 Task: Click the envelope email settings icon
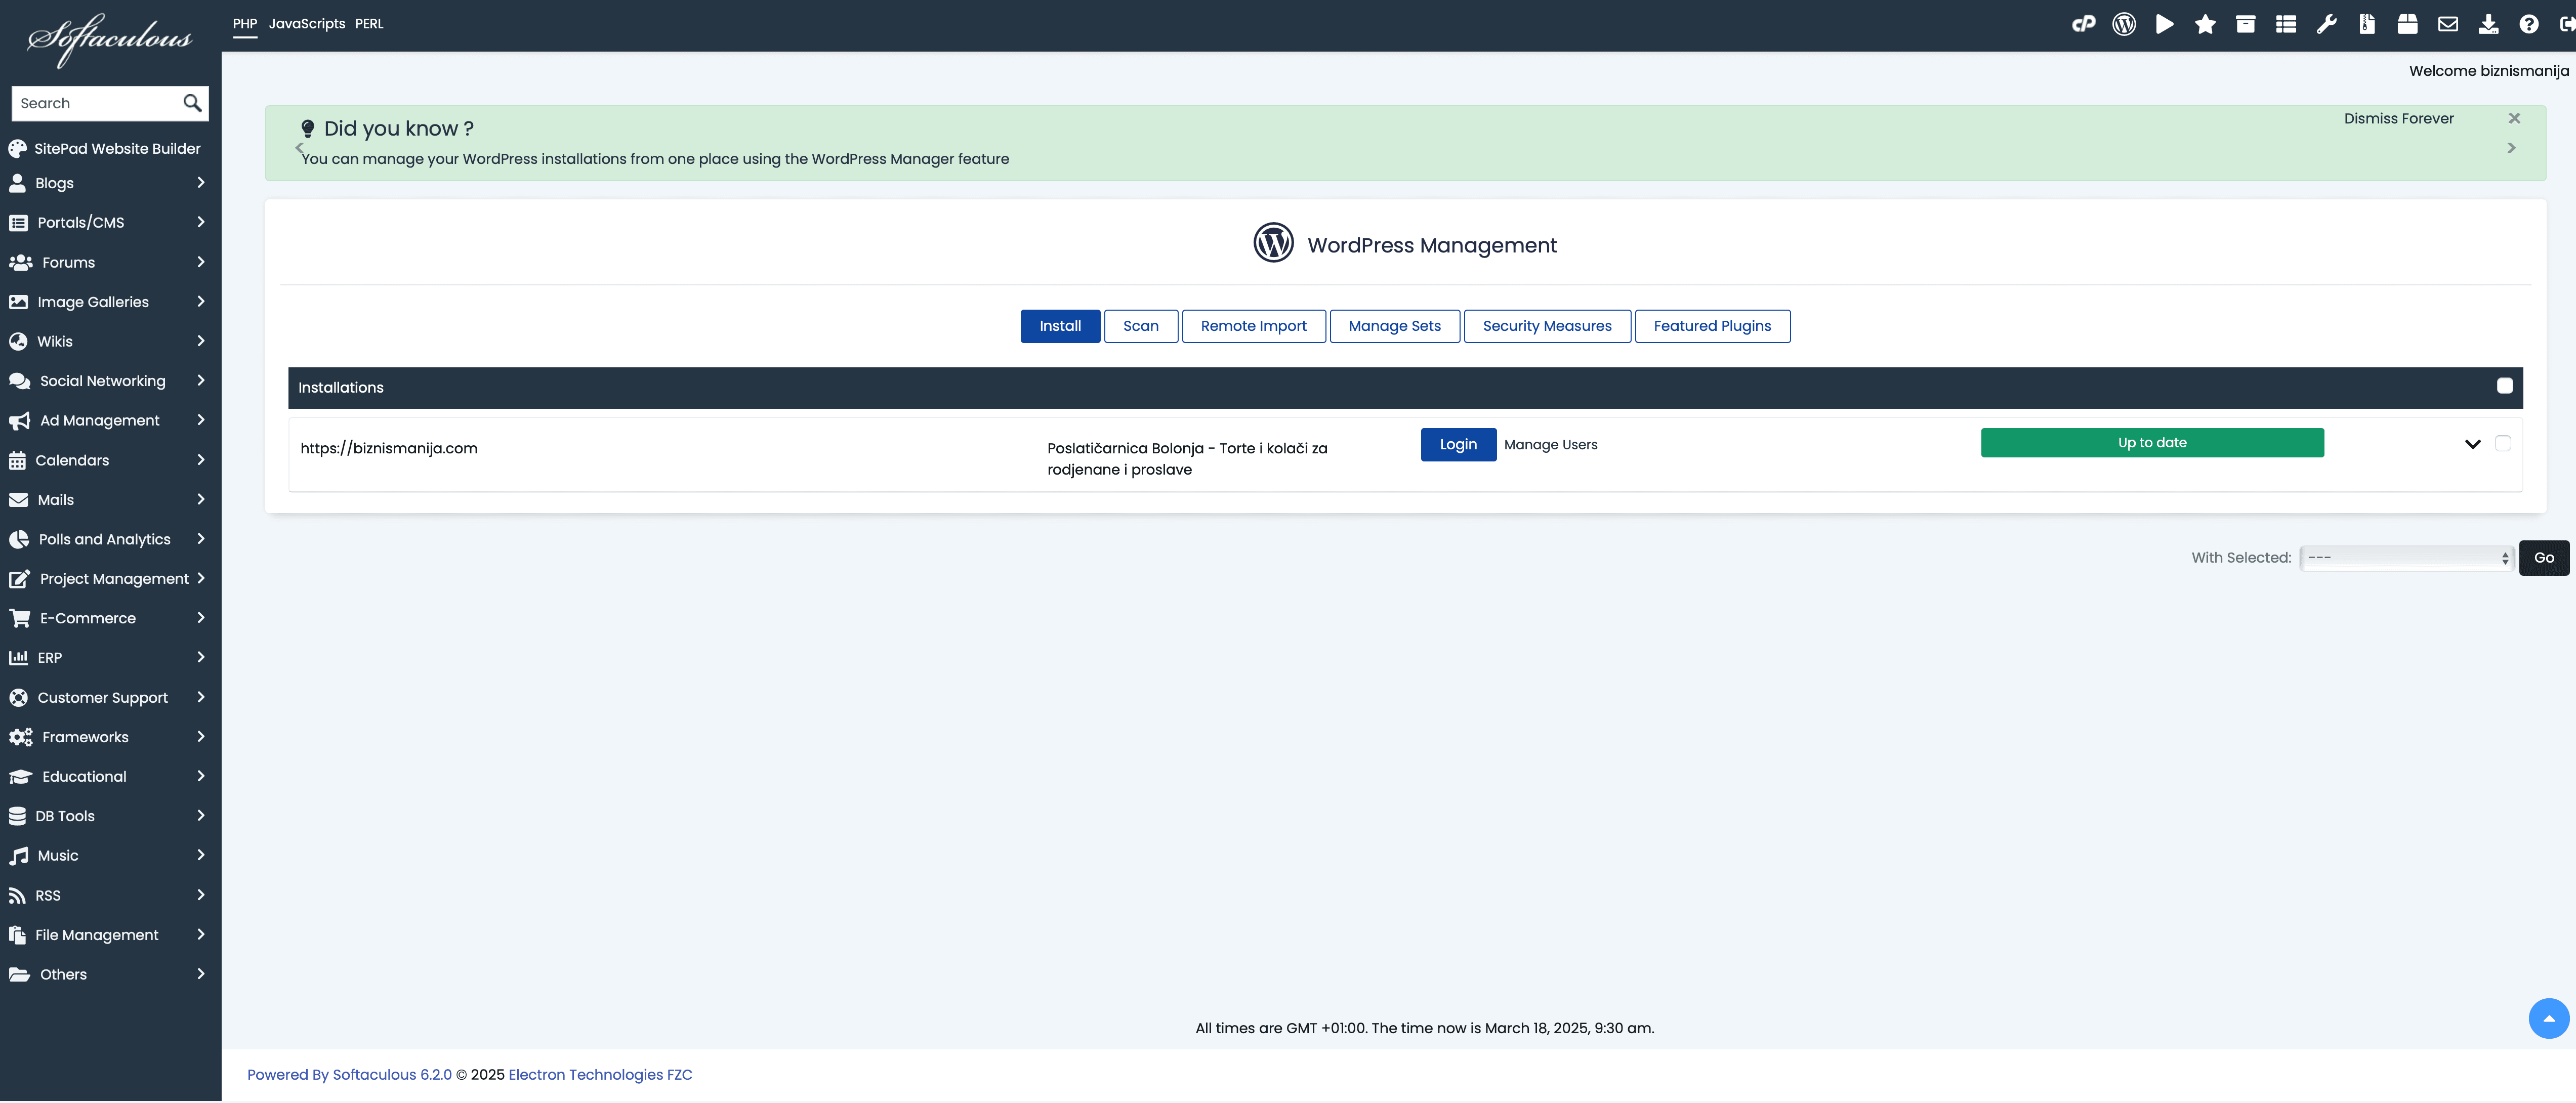(2447, 24)
